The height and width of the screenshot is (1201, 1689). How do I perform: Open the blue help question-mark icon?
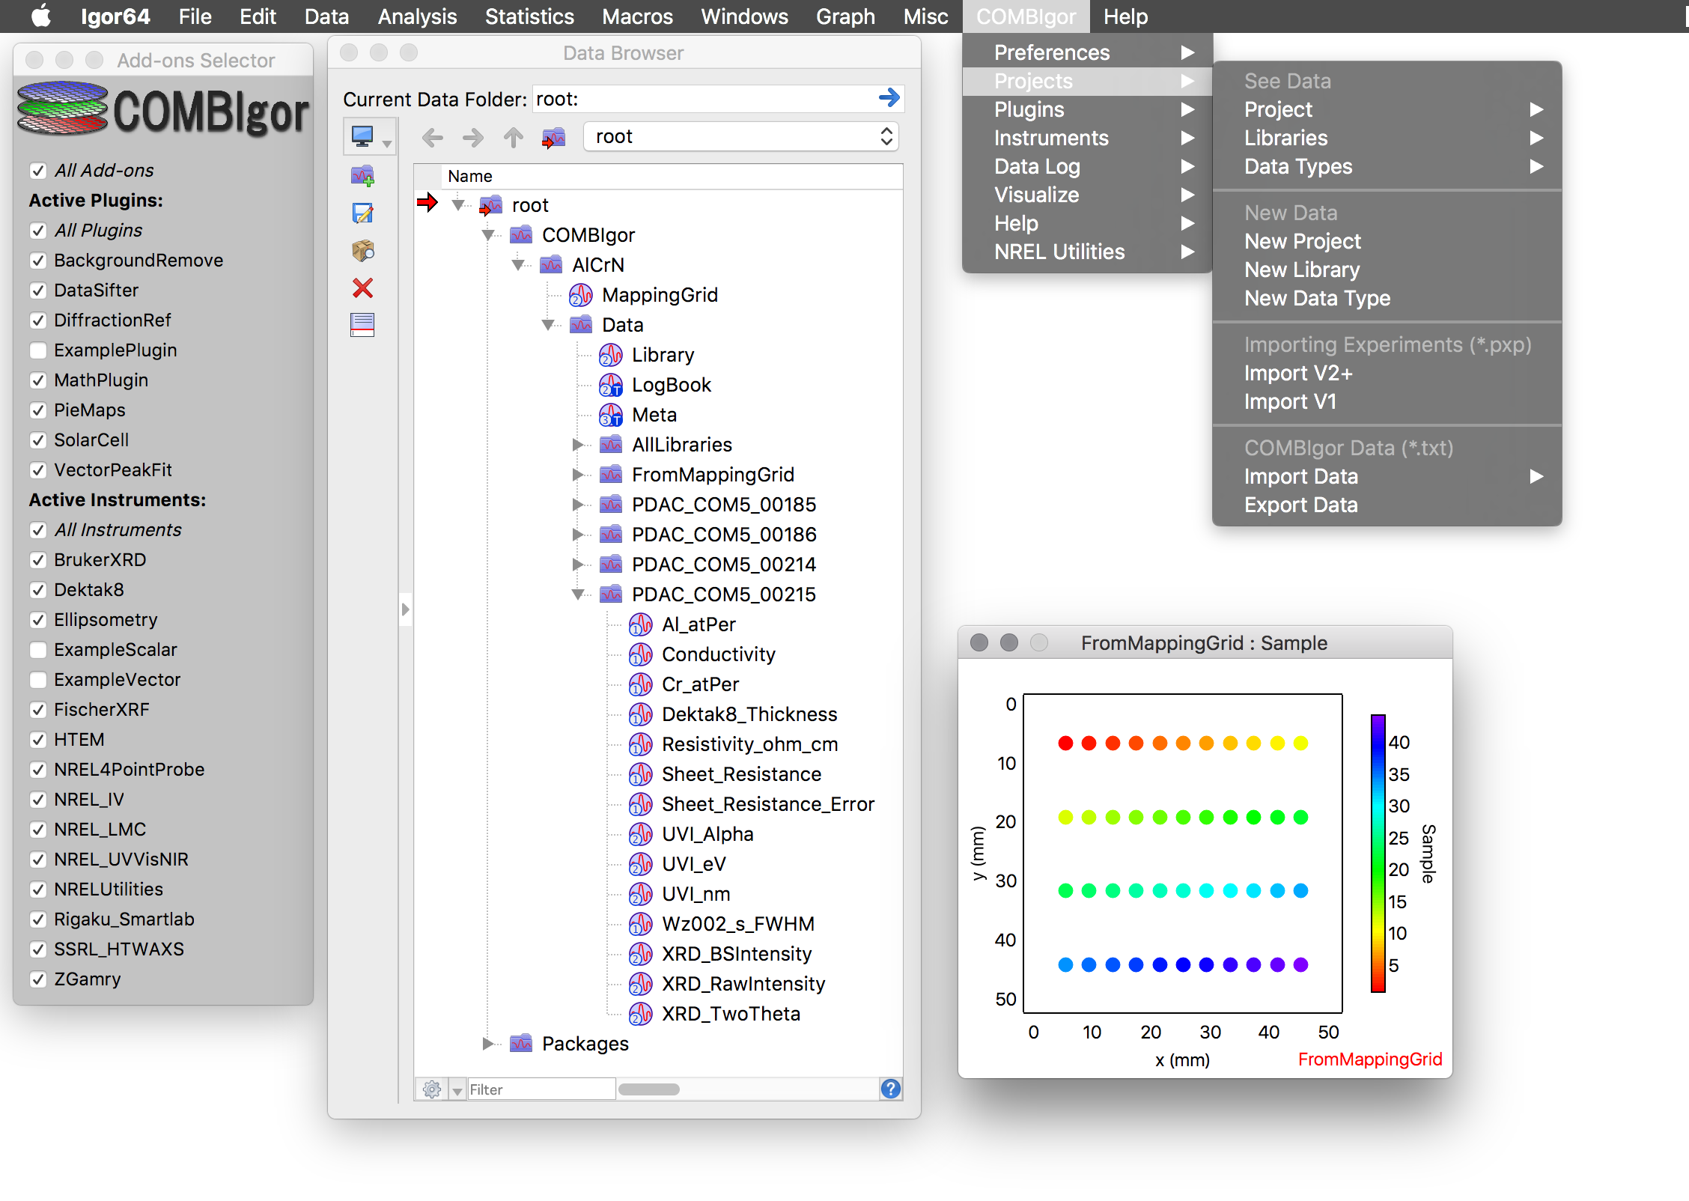[890, 1089]
